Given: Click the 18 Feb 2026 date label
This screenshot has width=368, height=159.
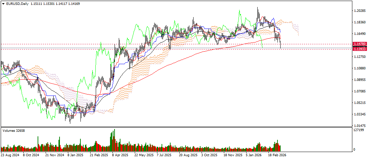Looking at the screenshot, I should tap(277, 156).
